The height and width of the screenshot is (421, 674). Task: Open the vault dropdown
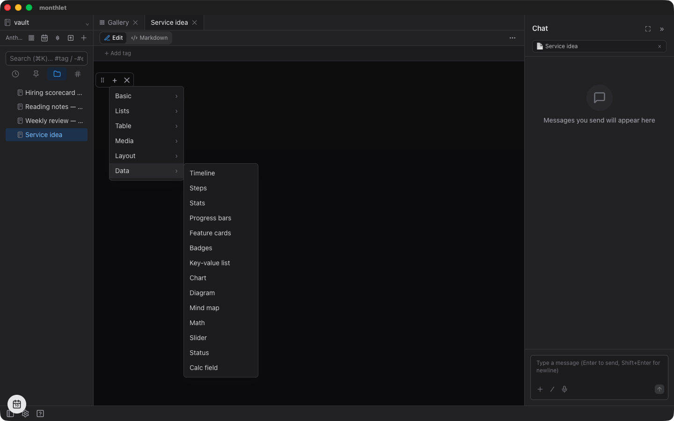pos(46,22)
